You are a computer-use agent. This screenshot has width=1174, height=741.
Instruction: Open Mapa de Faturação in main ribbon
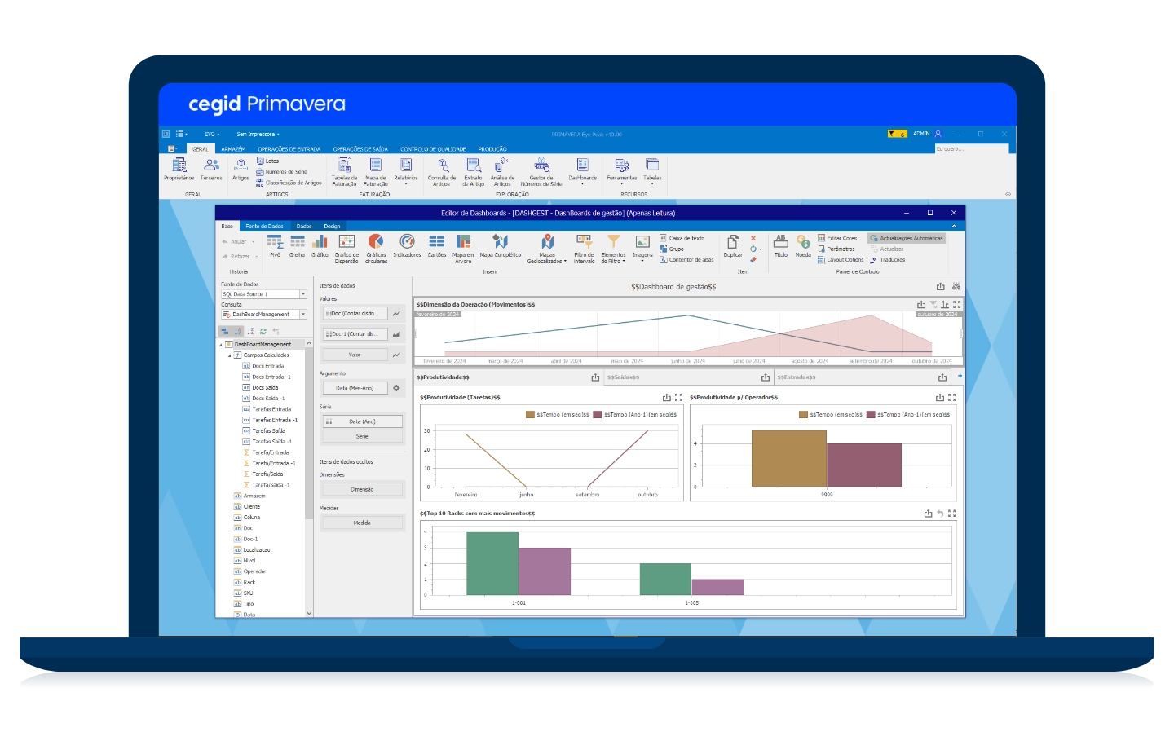click(375, 172)
